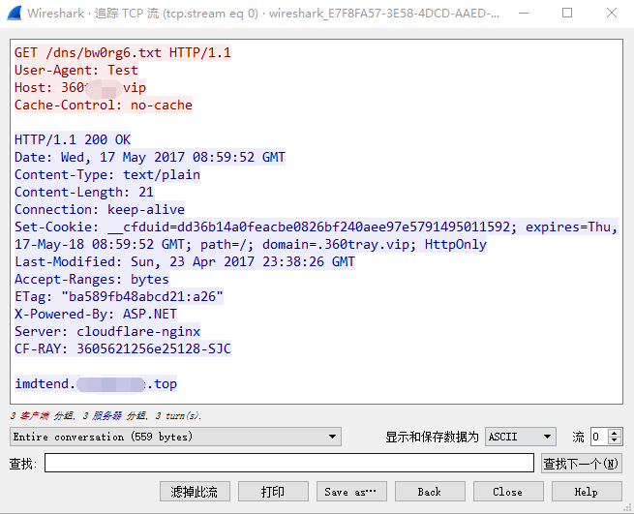Viewport: 634px width, 514px height.
Task: Expand the ASCII display format dropdown
Action: (x=521, y=437)
